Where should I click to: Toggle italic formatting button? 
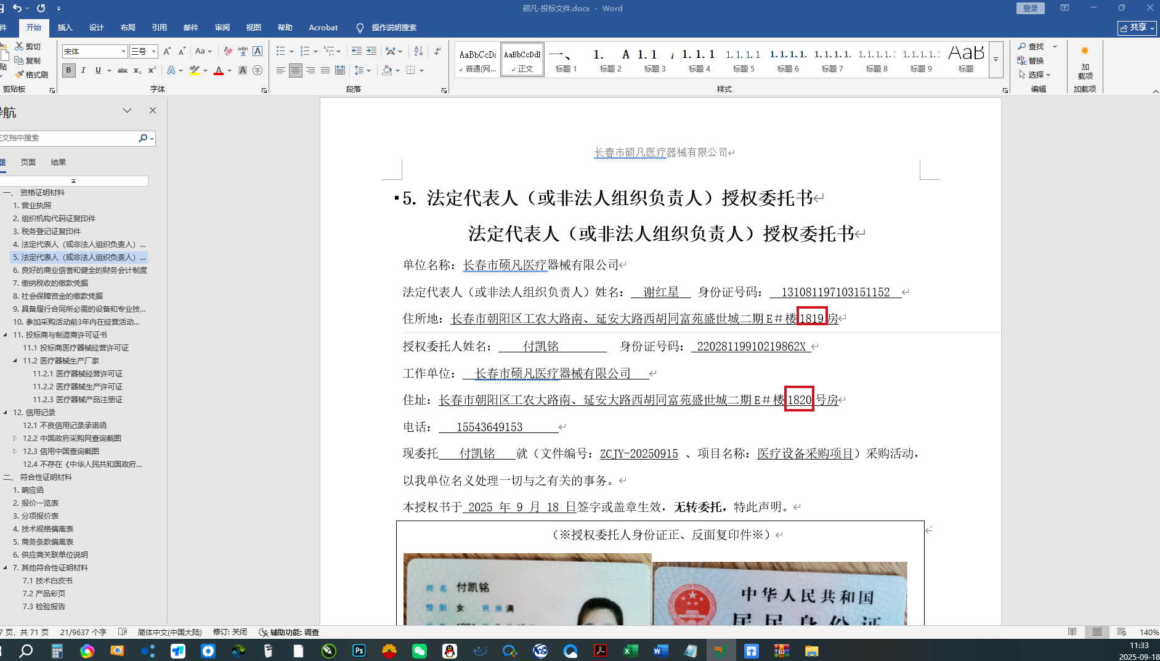pyautogui.click(x=83, y=70)
